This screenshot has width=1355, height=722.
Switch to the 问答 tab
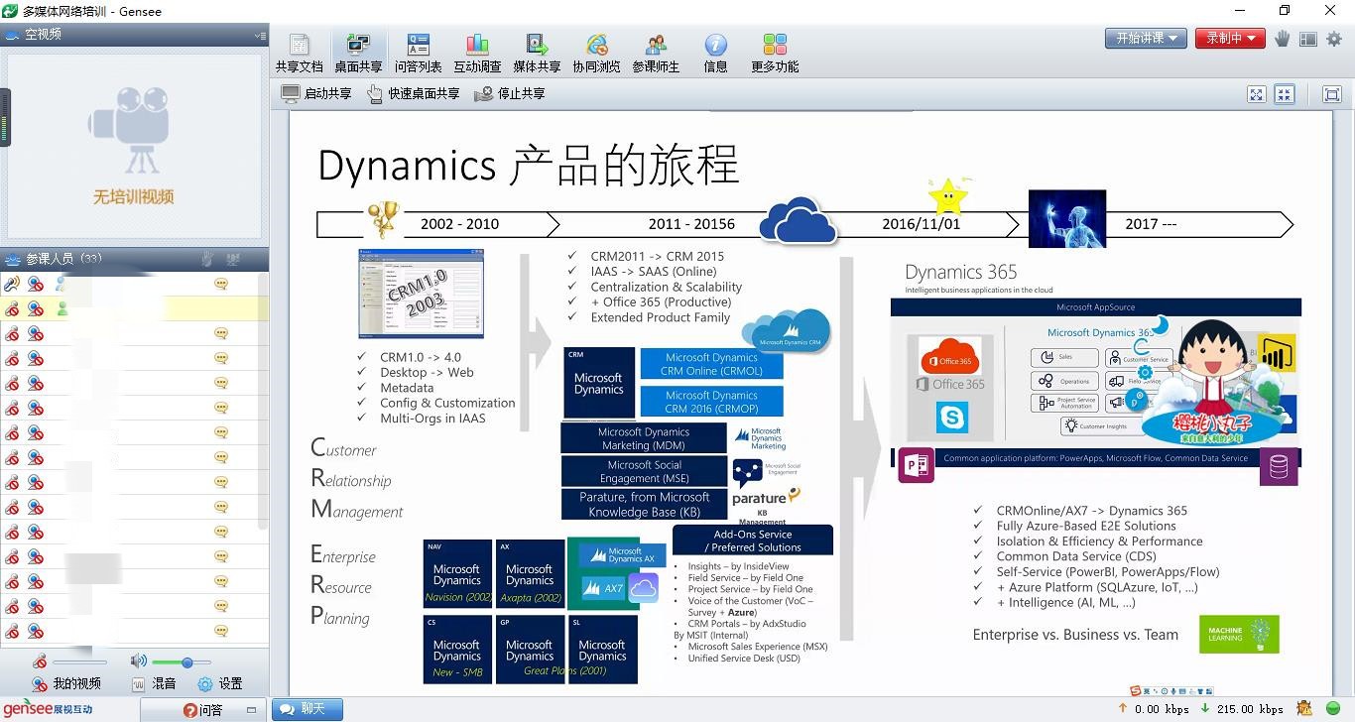pyautogui.click(x=203, y=710)
